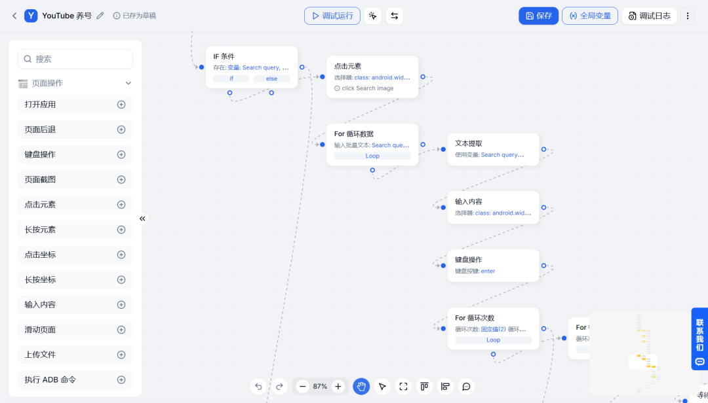Select the 滑动页面 list item label
Image resolution: width=708 pixels, height=403 pixels.
point(40,330)
